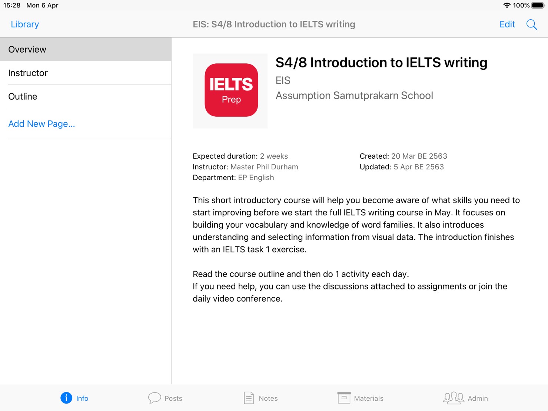Viewport: 548px width, 411px height.
Task: Tap the Notes tab label
Action: point(268,398)
